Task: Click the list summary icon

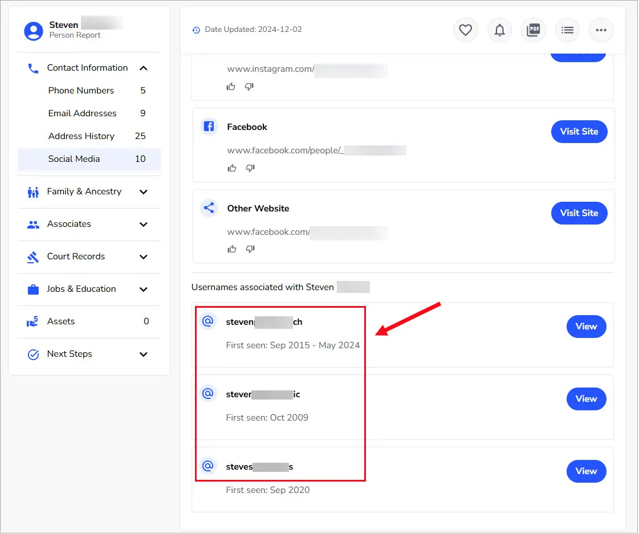Action: 567,30
